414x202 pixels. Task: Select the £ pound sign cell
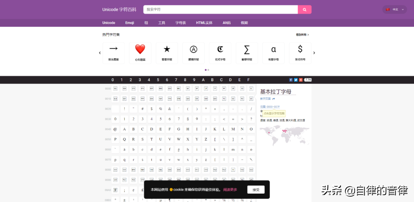[143, 190]
